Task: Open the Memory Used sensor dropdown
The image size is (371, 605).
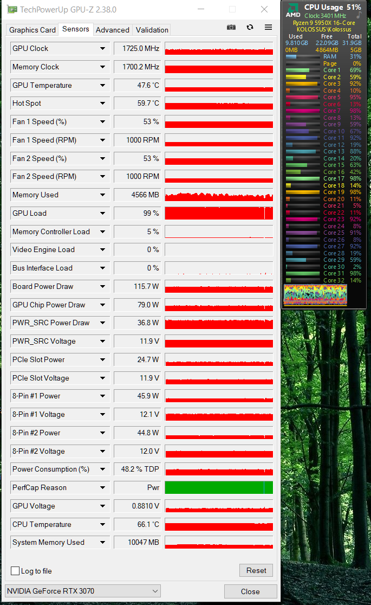Action: pos(102,195)
